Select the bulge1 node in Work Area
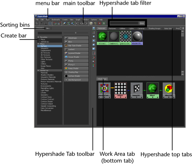 (120, 90)
